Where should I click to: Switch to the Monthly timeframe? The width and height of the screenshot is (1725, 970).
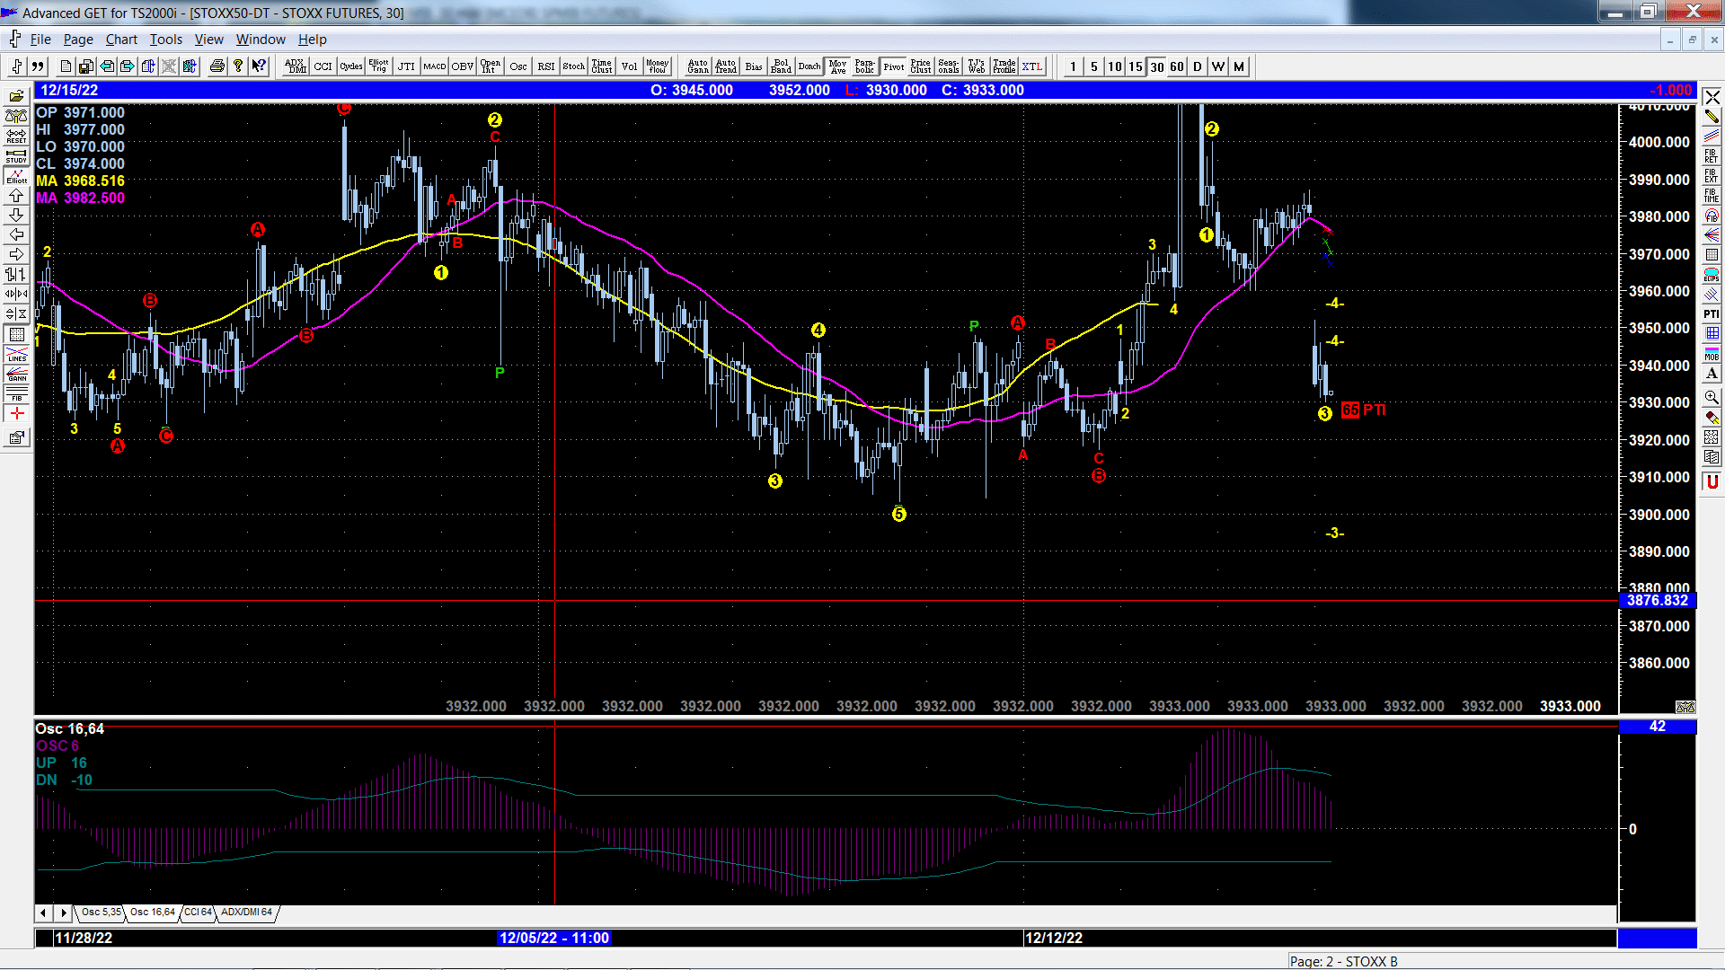pos(1239,66)
